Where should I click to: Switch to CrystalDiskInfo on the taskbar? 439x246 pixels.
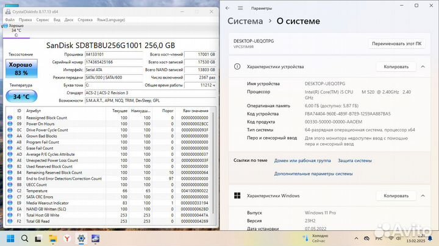96,239
